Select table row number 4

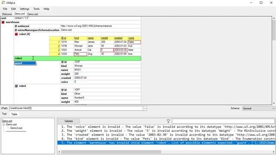pos(55,54)
